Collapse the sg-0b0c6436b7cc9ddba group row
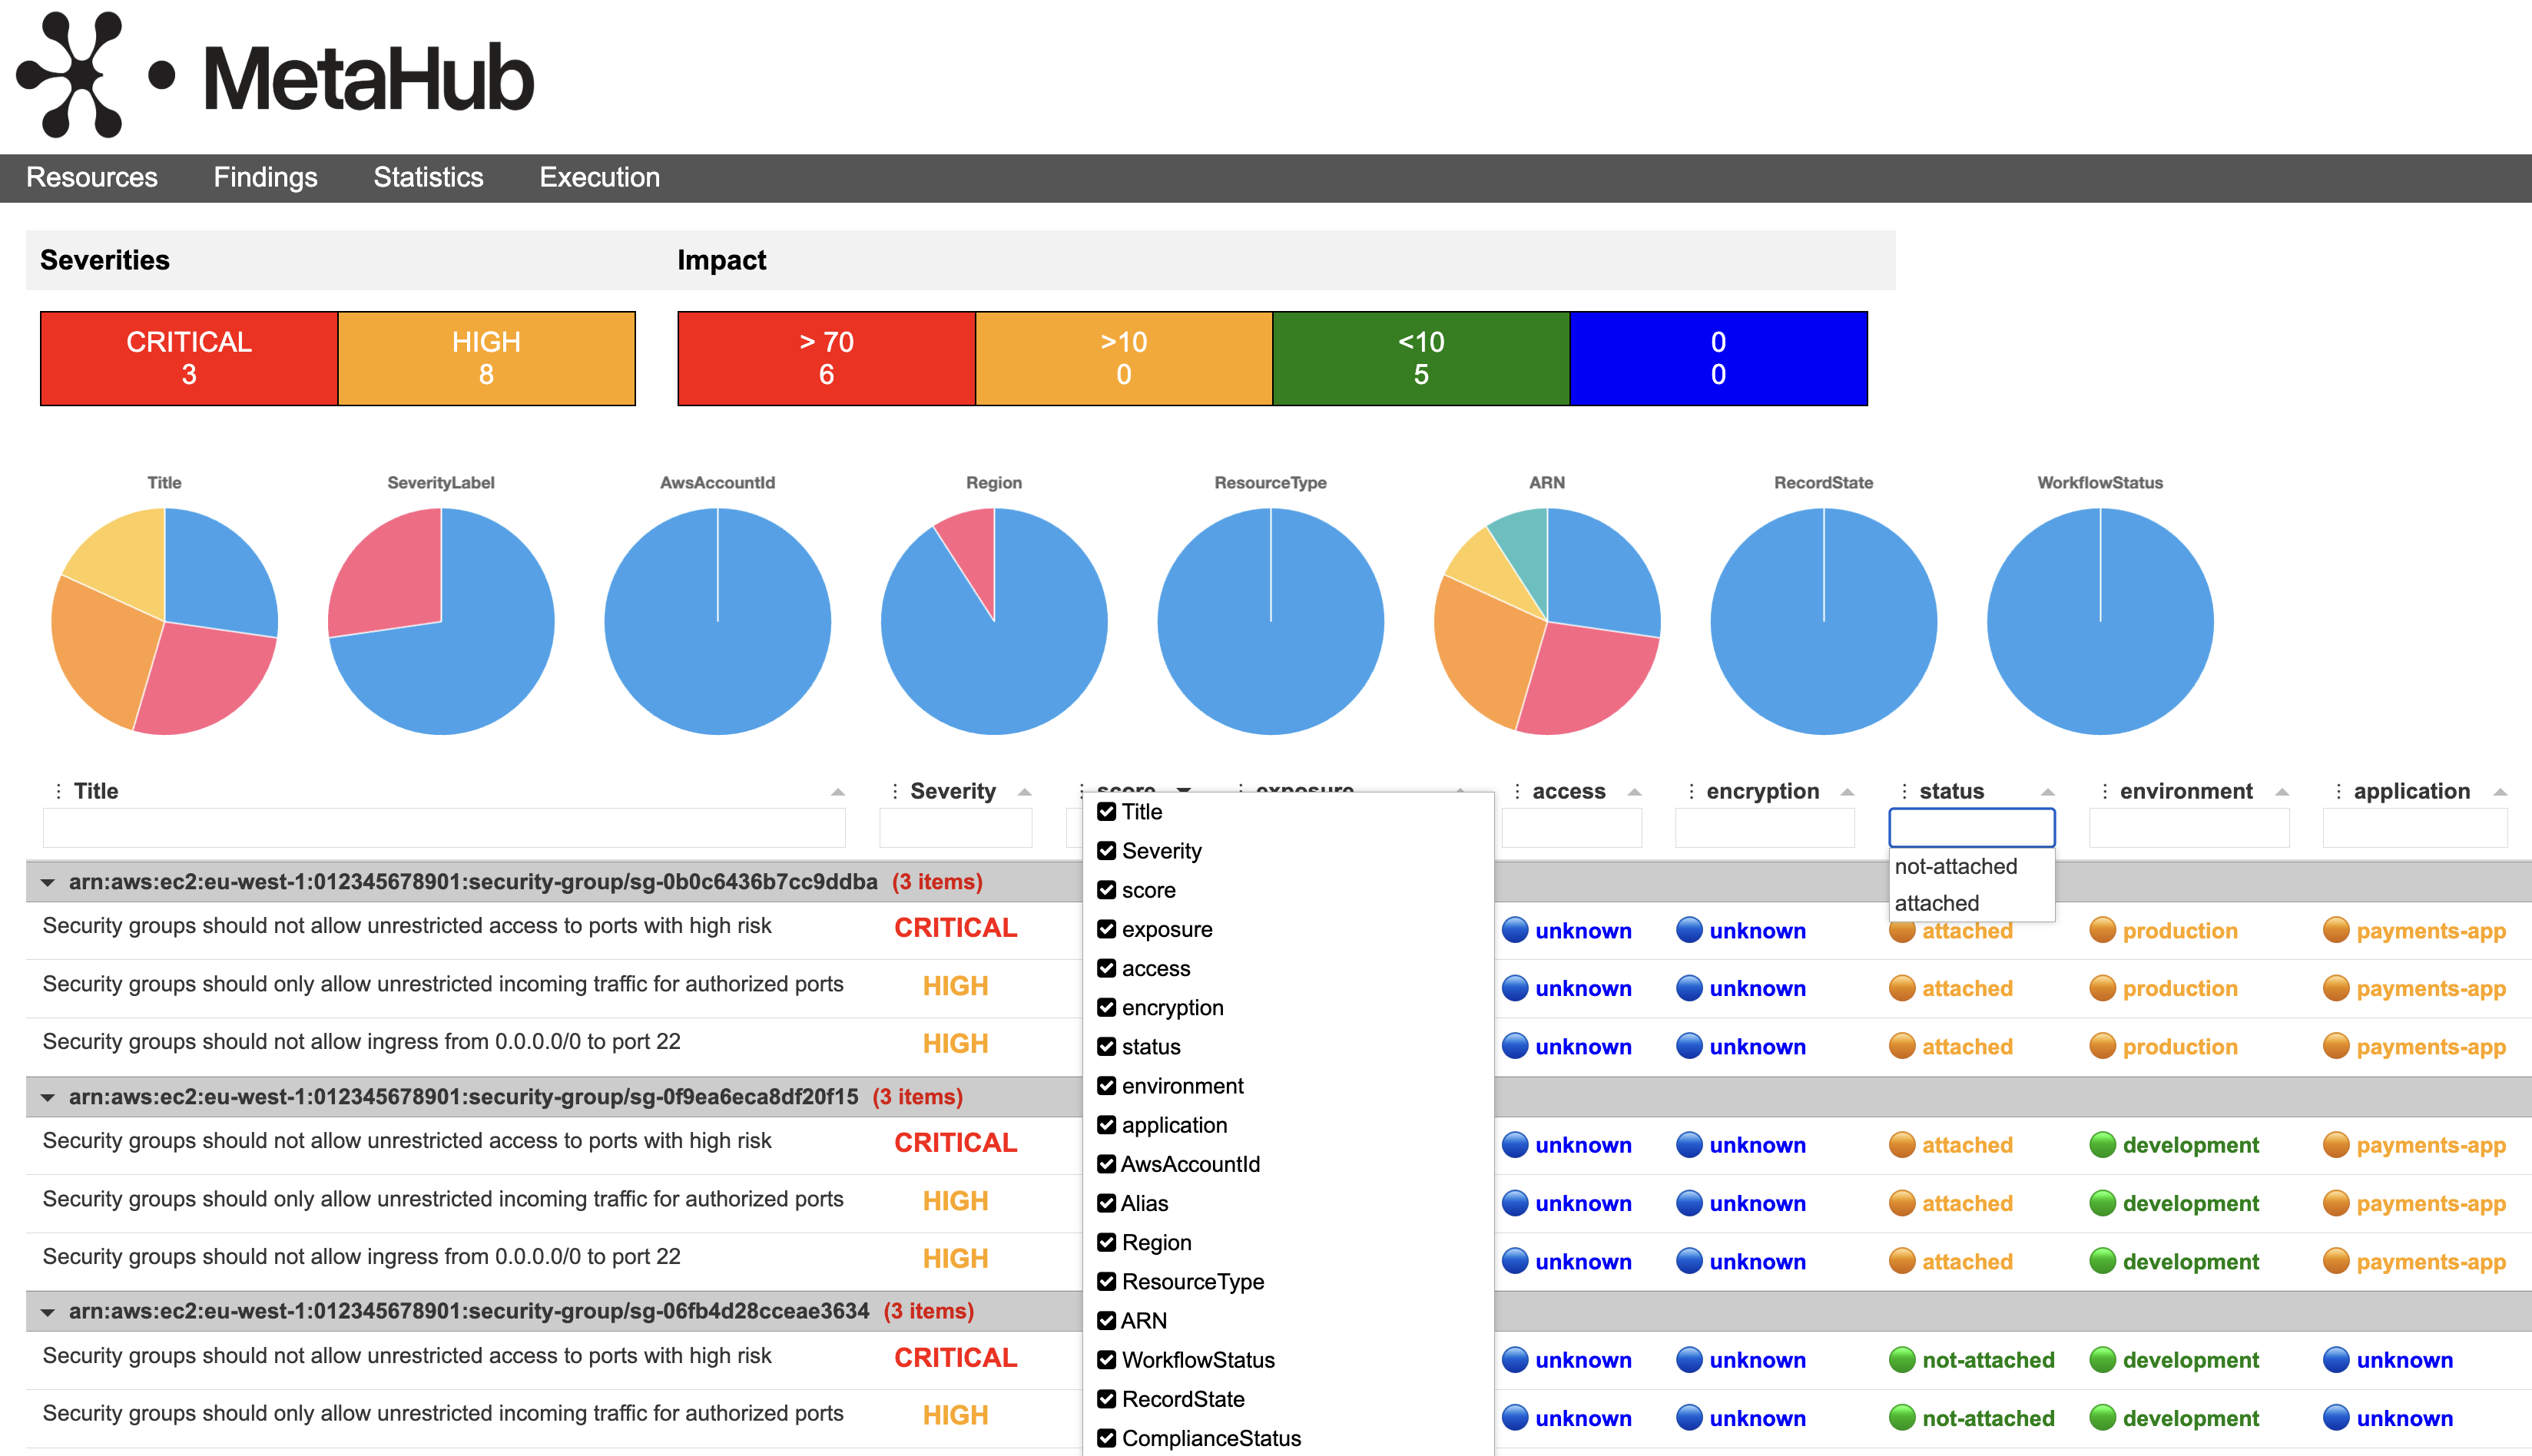2532x1456 pixels. [47, 882]
